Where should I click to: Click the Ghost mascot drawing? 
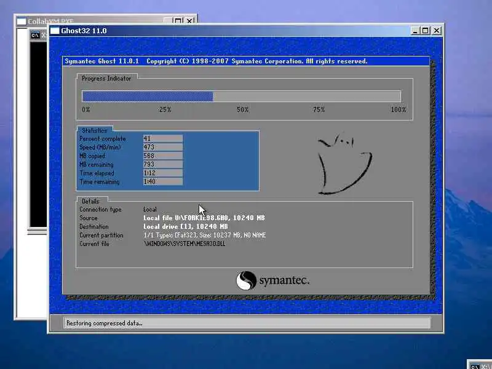point(344,164)
